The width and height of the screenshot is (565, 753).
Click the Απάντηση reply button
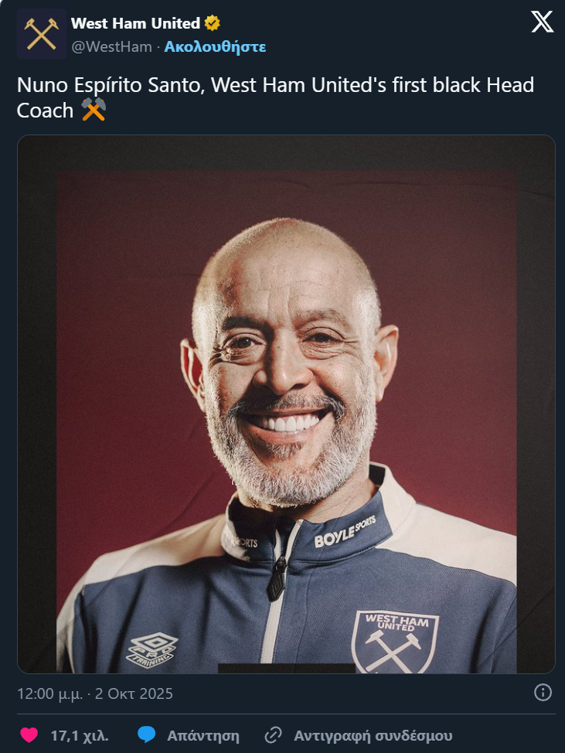203,736
